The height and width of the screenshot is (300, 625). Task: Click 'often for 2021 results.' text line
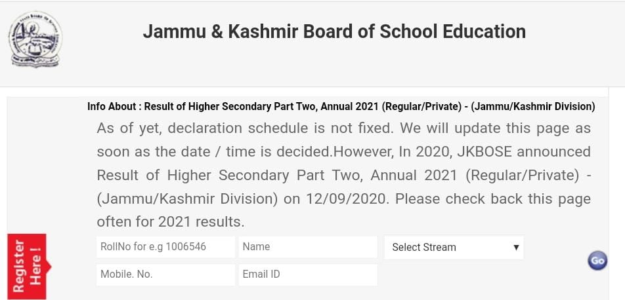click(x=170, y=222)
